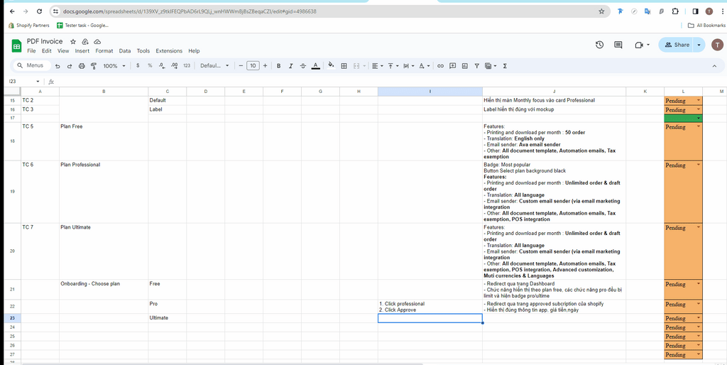Click the insert link icon
Image resolution: width=727 pixels, height=365 pixels.
[440, 66]
